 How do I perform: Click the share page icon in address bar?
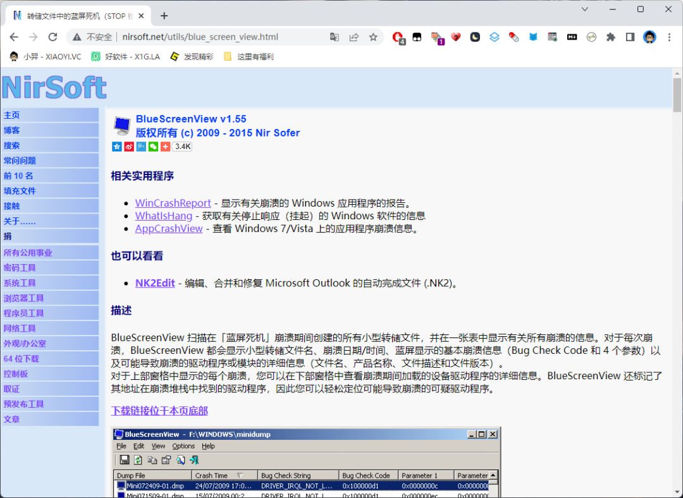click(354, 37)
